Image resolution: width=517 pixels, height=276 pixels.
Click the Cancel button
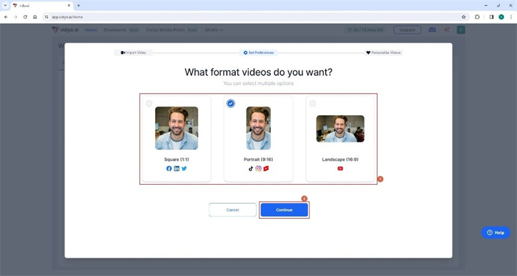(x=233, y=210)
